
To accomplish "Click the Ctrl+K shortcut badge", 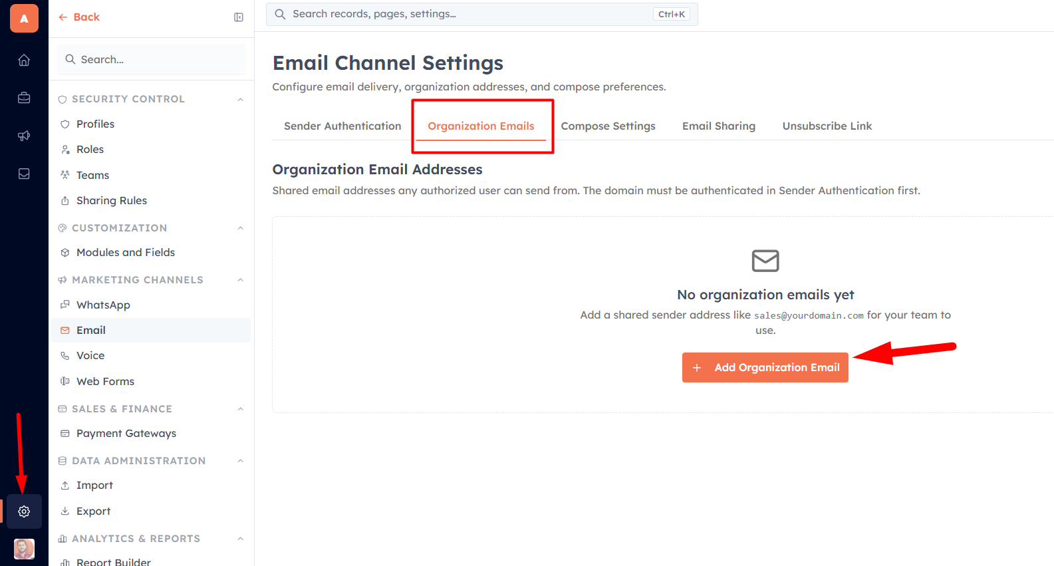I will [x=672, y=14].
